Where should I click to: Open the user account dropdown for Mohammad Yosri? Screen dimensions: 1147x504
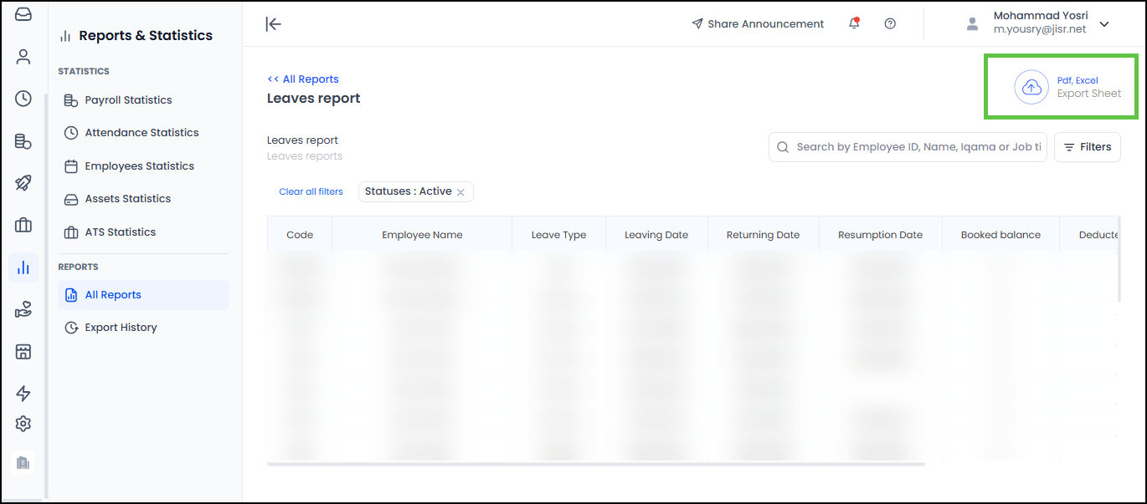click(x=1104, y=24)
